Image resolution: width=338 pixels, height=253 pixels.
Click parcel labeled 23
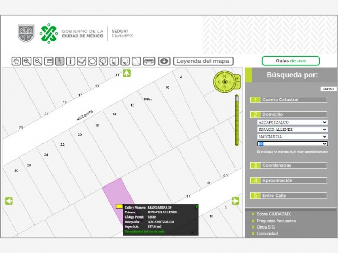point(21,128)
